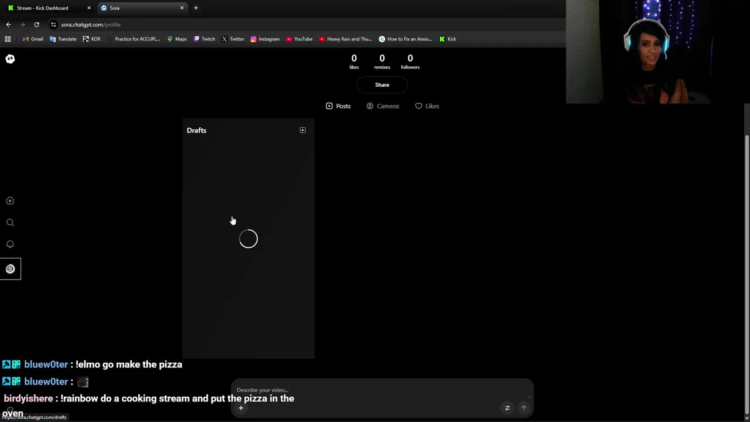Click the Sora logo icon in sidebar
Viewport: 750px width, 422px height.
[10, 59]
